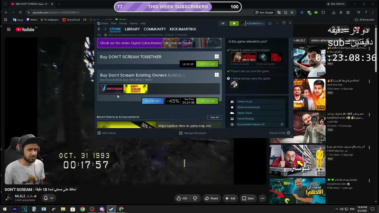Click the Steam Cloud feature link

(x=245, y=113)
